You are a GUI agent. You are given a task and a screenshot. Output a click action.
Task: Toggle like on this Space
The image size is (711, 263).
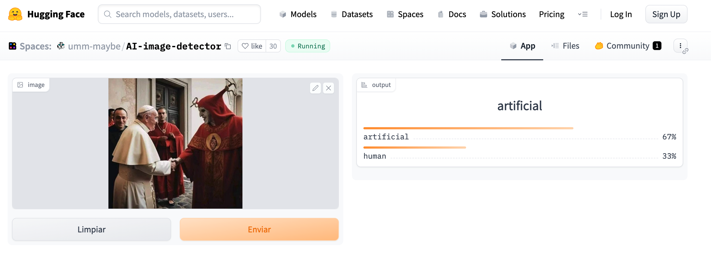click(x=252, y=46)
